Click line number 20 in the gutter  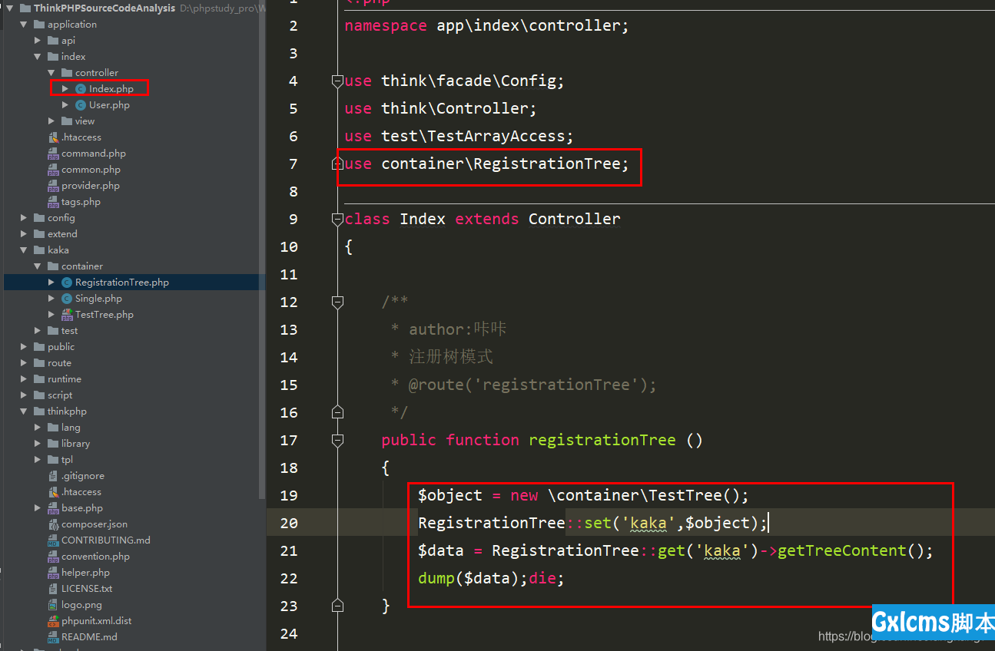point(289,523)
